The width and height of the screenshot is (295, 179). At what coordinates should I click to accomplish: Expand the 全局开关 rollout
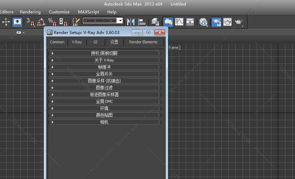click(104, 74)
